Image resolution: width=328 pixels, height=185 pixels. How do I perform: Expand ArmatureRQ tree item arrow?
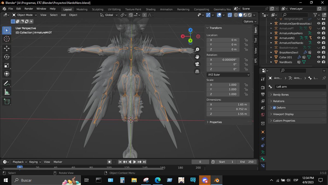(x=271, y=38)
